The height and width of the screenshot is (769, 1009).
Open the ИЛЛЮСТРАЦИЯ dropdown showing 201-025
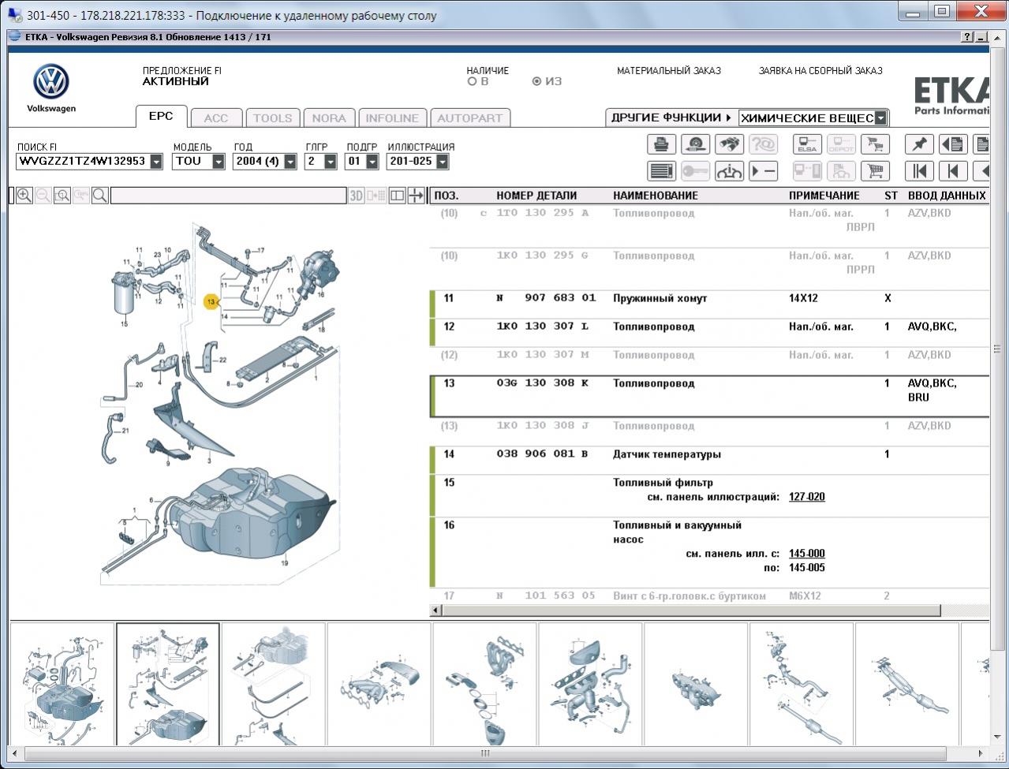(442, 162)
